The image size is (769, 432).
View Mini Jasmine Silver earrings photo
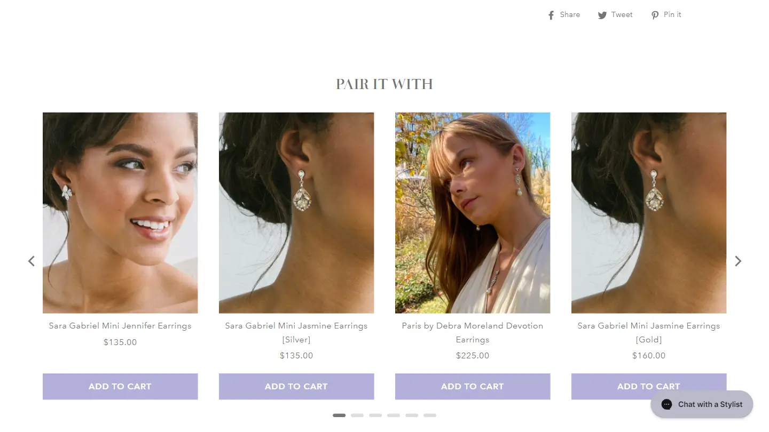click(296, 212)
